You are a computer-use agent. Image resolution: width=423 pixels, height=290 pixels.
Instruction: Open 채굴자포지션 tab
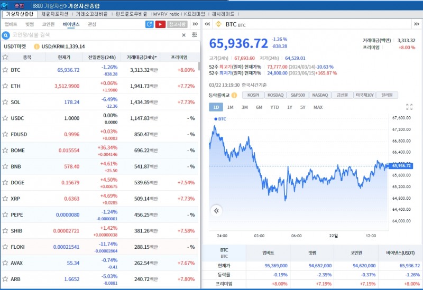click(55, 14)
